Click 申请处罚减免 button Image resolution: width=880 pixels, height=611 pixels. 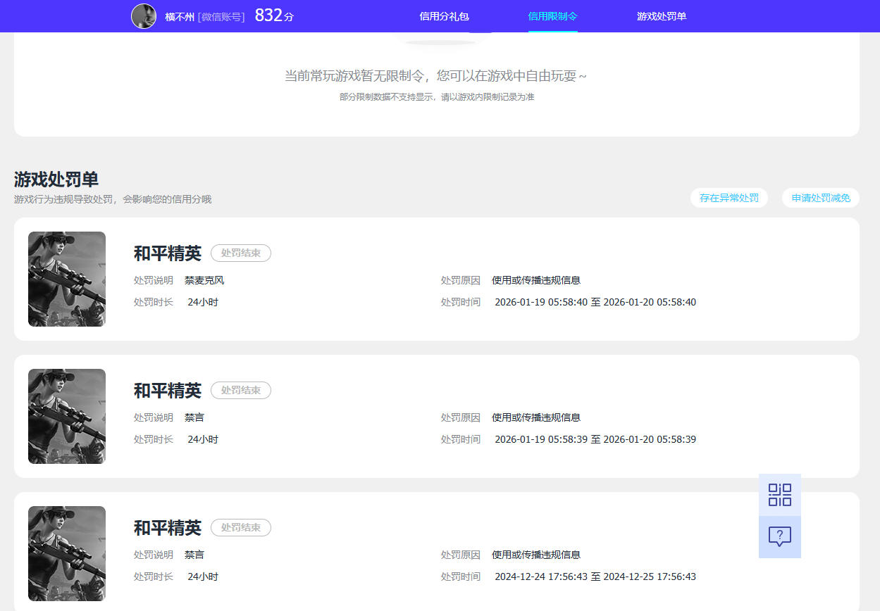pos(821,198)
